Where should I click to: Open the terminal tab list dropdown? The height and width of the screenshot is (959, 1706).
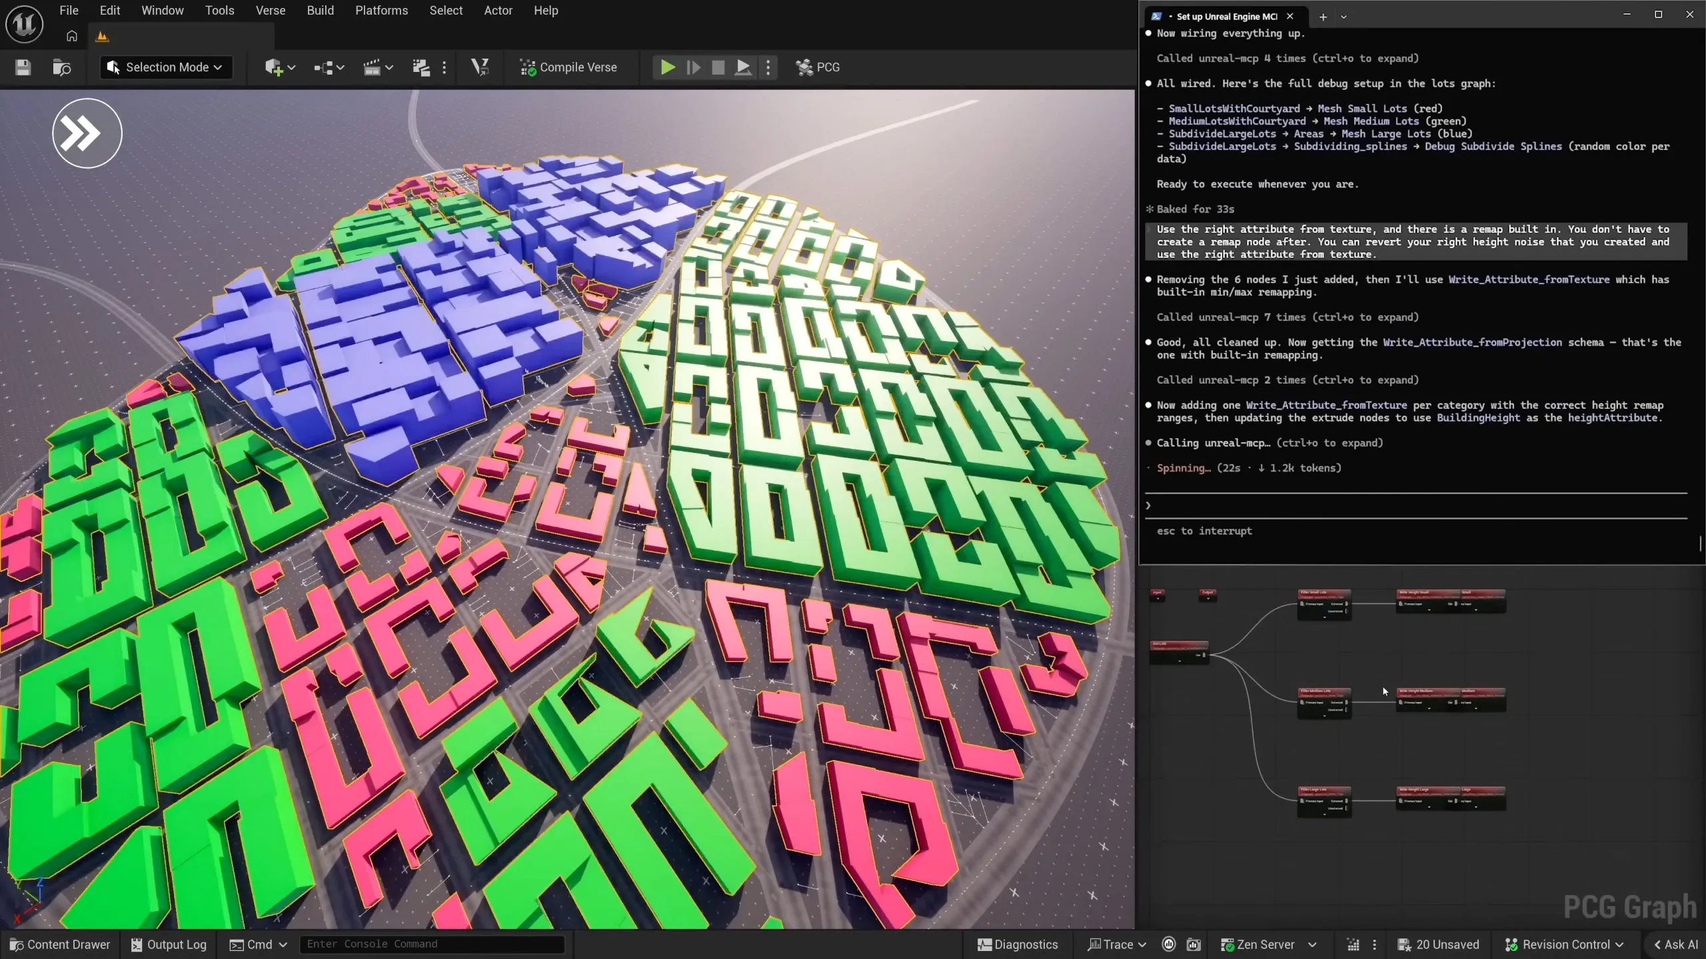1343,17
